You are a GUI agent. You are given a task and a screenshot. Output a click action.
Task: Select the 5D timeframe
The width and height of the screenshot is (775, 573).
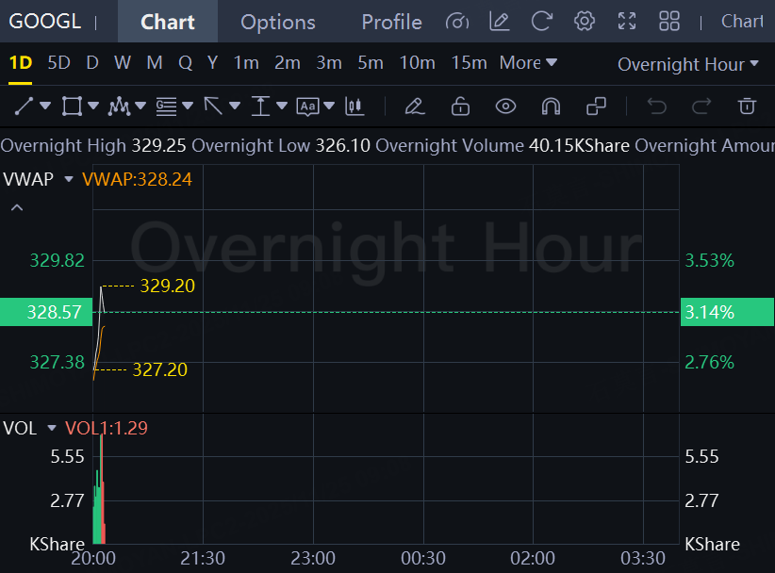coord(58,63)
